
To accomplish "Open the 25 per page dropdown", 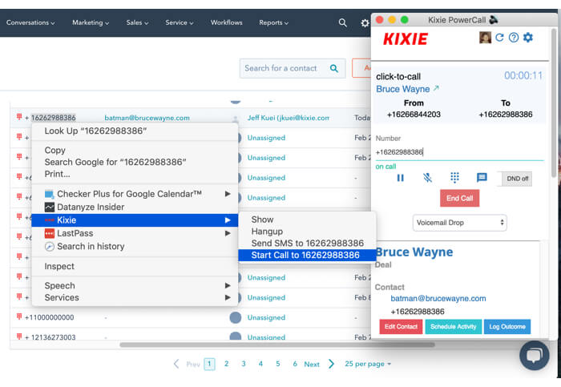I will pyautogui.click(x=368, y=364).
